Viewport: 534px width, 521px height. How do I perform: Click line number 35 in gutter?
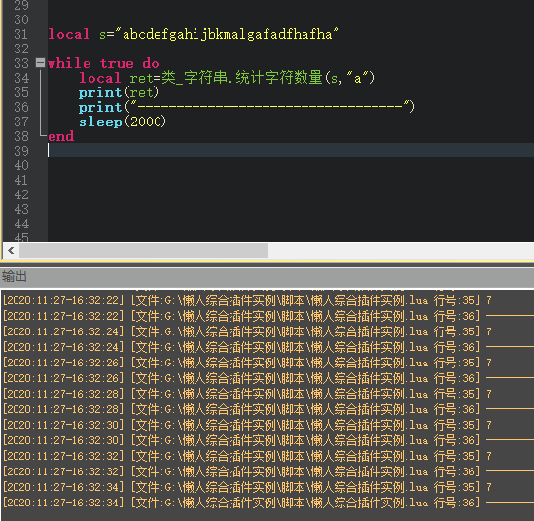click(x=21, y=92)
